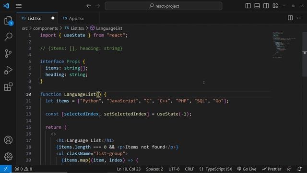This screenshot has width=307, height=173.
Task: Open notifications bell in status bar
Action: (x=299, y=169)
